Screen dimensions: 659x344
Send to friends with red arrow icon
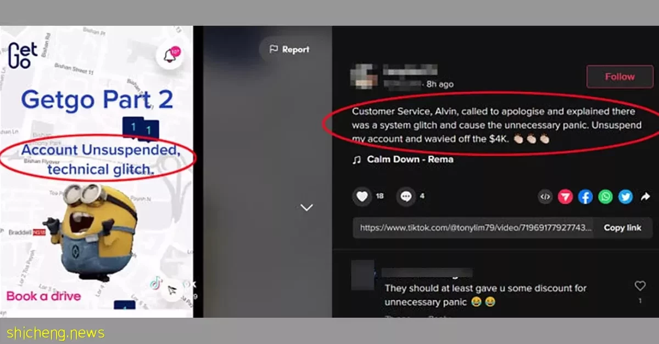tap(565, 197)
